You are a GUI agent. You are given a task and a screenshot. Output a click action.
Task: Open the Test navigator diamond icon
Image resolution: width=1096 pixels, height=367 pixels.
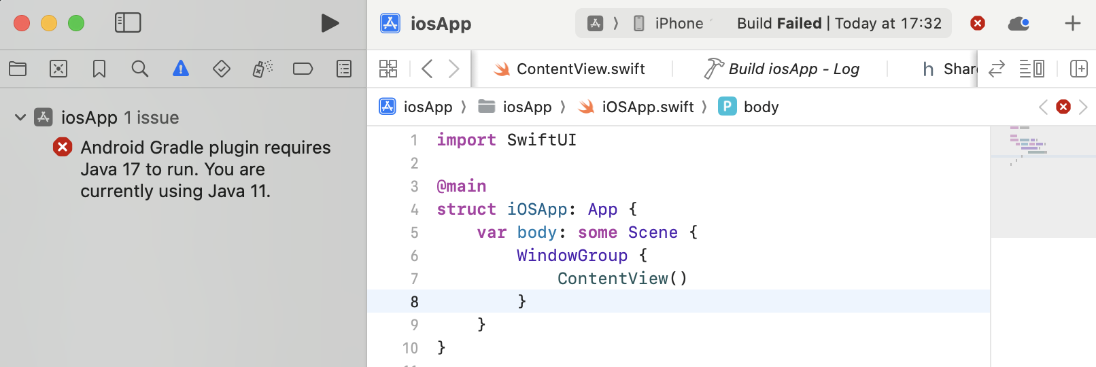[222, 69]
